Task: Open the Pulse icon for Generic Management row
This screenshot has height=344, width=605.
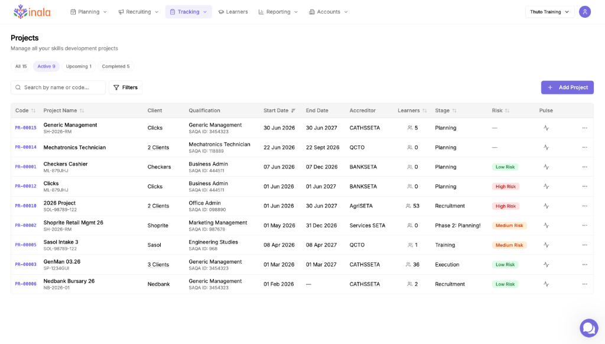Action: coord(546,128)
